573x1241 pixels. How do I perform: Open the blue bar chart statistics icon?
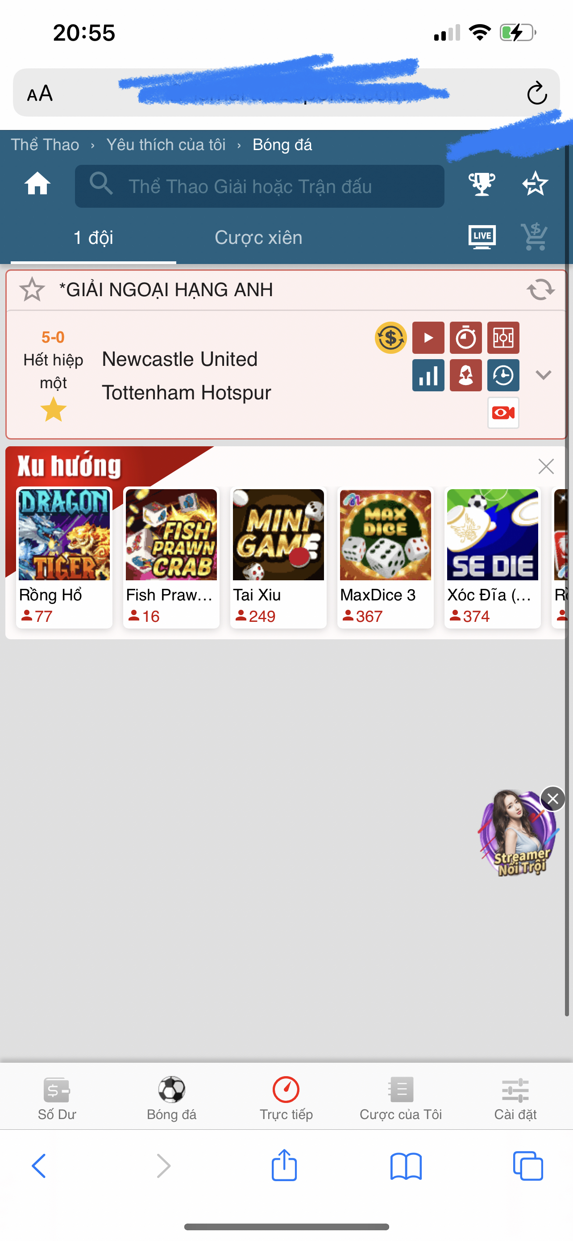428,375
